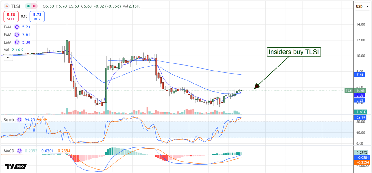Select the Stoch indicator label
The height and width of the screenshot is (173, 372).
point(9,119)
